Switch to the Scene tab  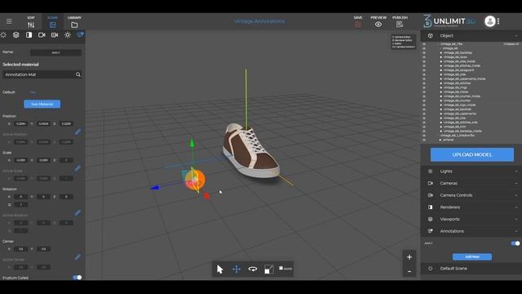click(52, 22)
